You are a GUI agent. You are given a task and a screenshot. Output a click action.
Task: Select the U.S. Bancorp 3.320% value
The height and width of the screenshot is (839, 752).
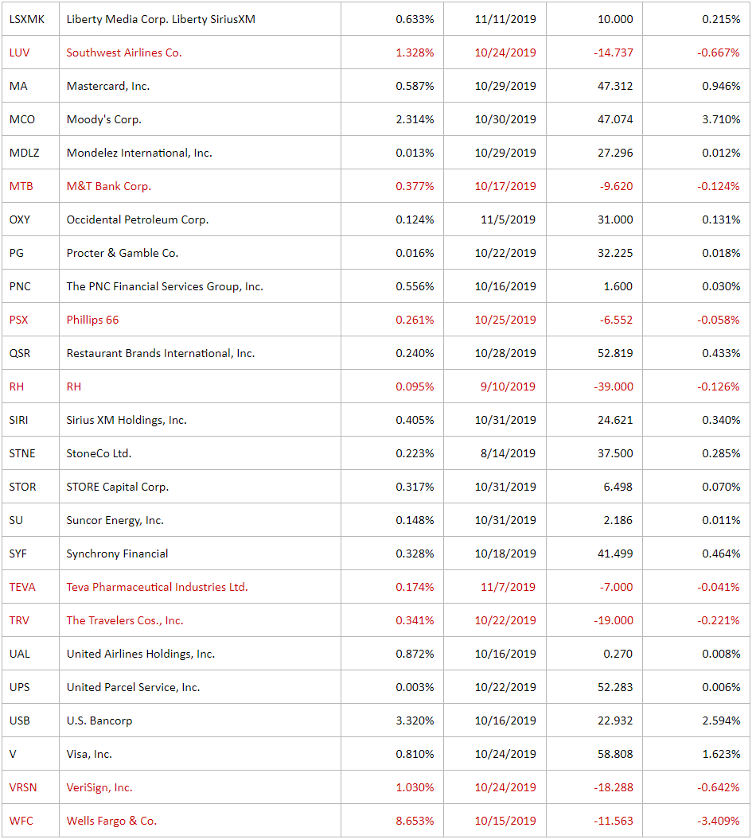tap(415, 721)
